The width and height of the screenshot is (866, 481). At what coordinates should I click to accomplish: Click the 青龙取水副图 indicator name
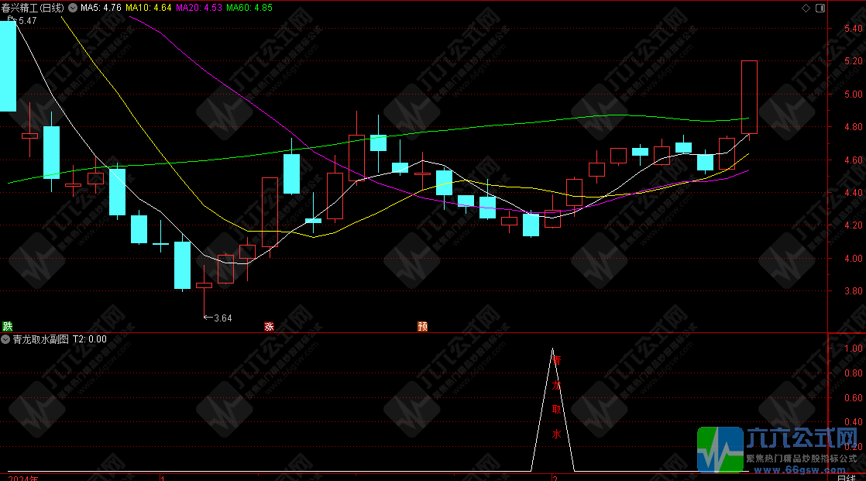click(40, 339)
